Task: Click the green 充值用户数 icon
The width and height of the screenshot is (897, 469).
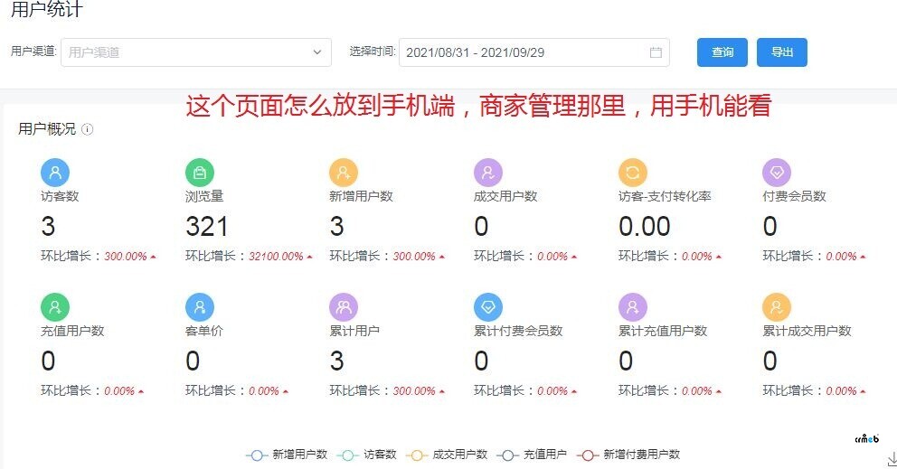Action: (x=55, y=307)
